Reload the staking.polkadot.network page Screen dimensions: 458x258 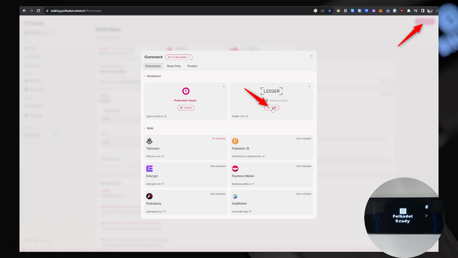39,11
